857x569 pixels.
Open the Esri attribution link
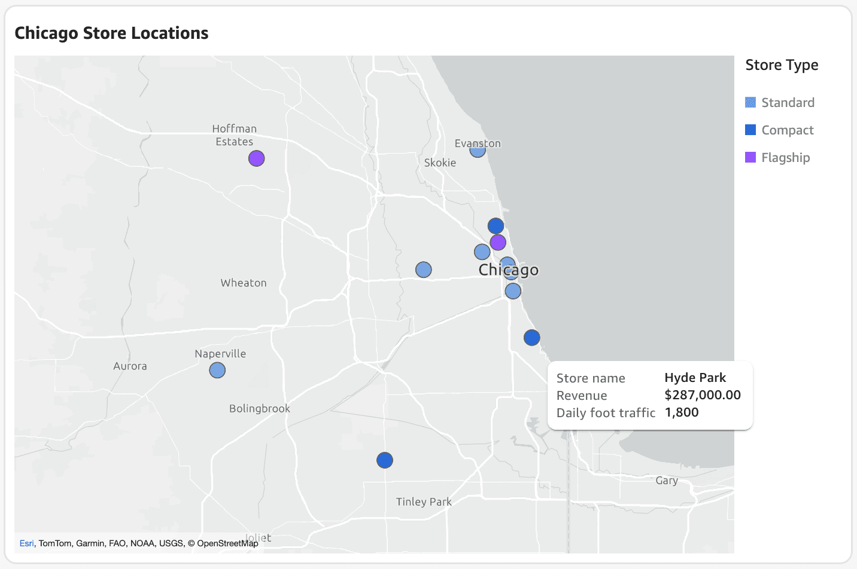[x=26, y=543]
